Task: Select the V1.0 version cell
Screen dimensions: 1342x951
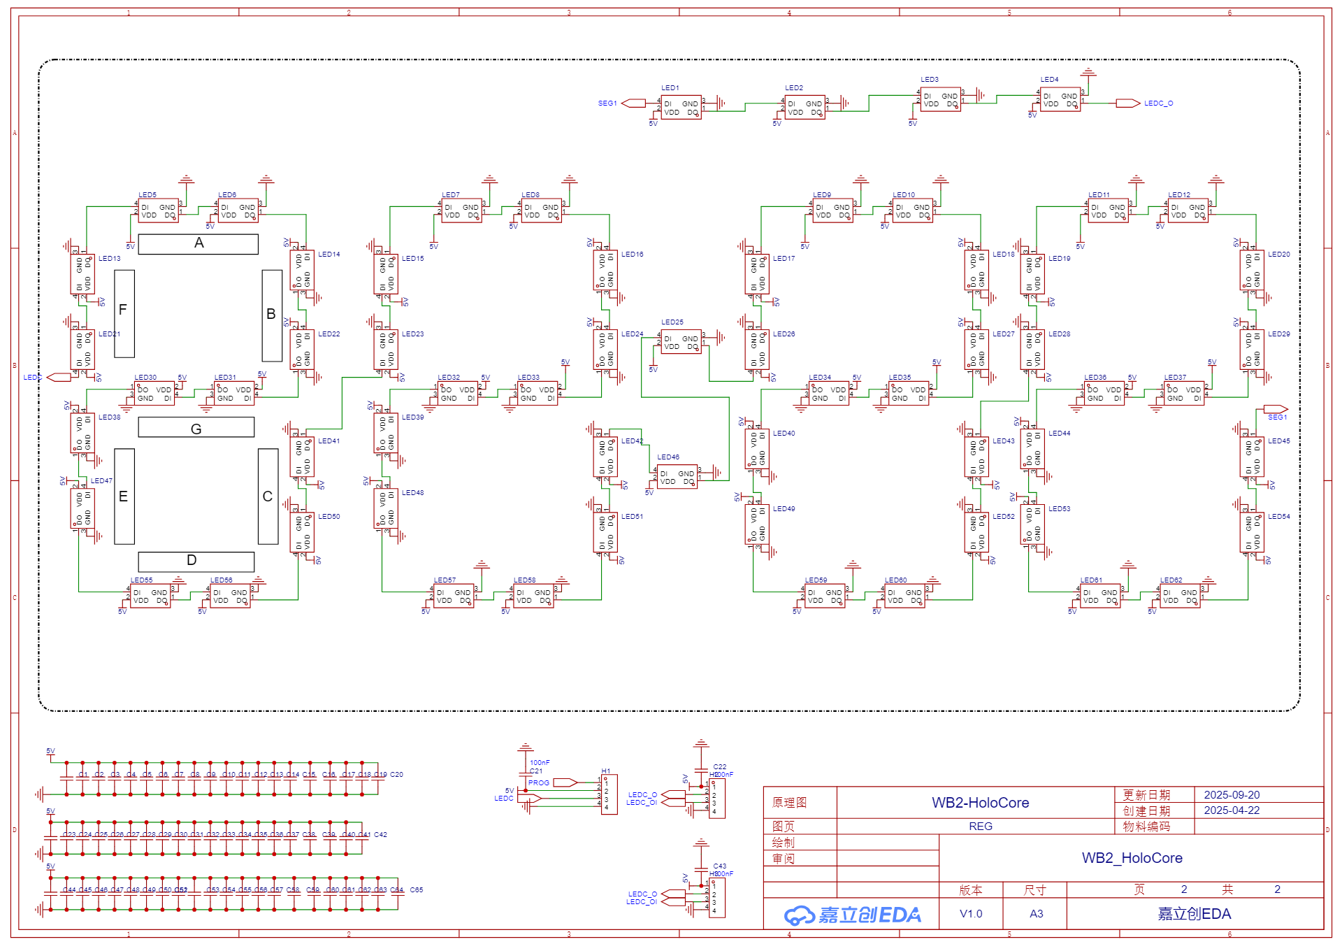Action: pyautogui.click(x=970, y=914)
